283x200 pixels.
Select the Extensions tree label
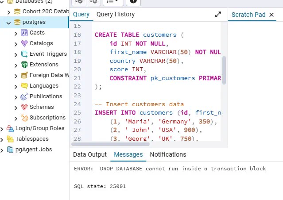[x=44, y=65]
